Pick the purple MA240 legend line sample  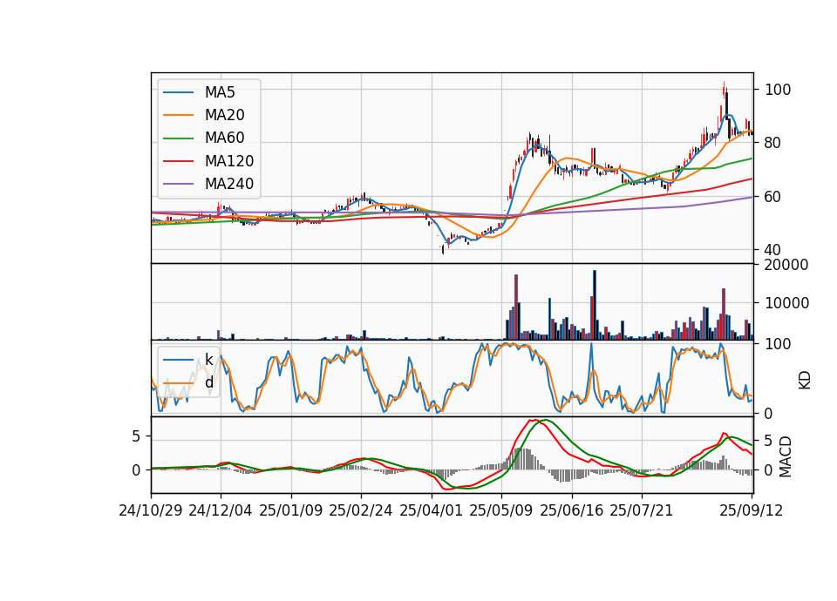click(x=178, y=184)
